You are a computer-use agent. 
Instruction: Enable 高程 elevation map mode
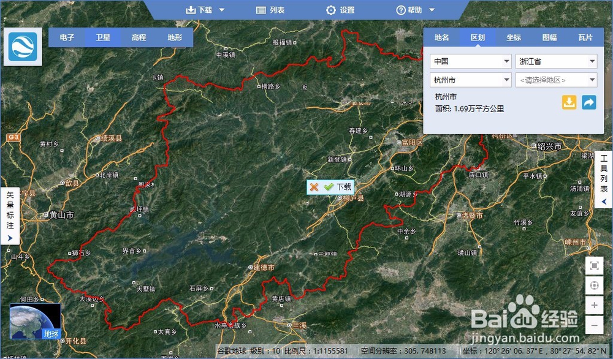tap(138, 37)
